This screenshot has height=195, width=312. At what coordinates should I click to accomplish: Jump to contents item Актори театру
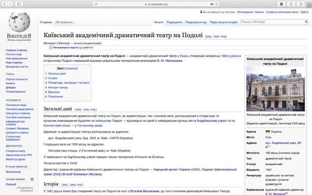tap(58, 87)
